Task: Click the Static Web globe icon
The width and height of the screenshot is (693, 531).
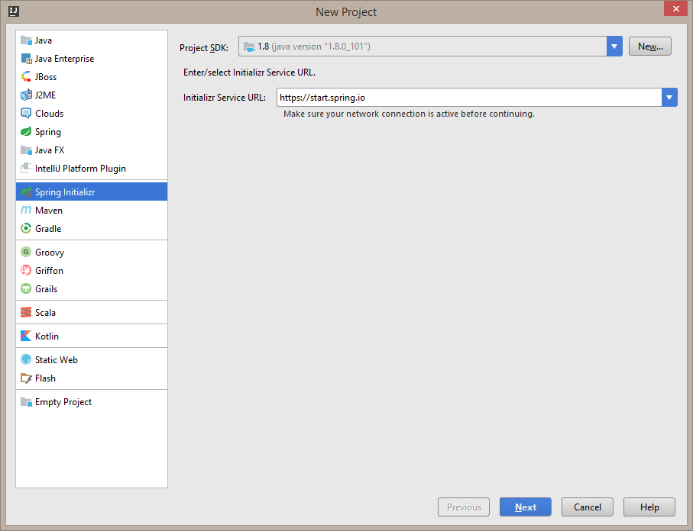Action: pyautogui.click(x=26, y=360)
